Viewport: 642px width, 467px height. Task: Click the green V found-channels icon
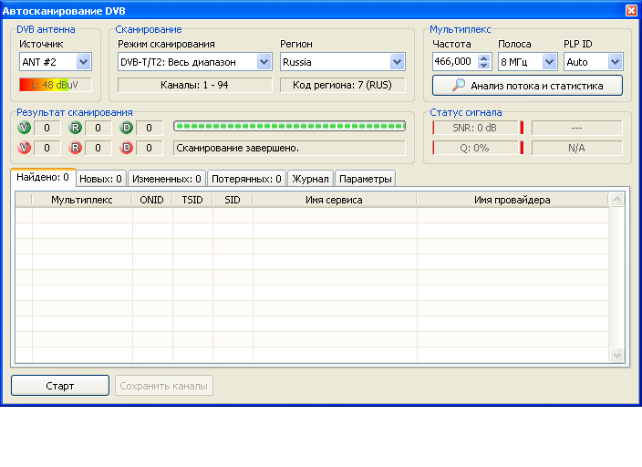point(24,128)
